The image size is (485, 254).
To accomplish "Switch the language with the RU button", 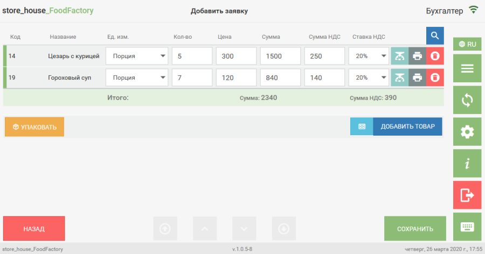I will 467,44.
